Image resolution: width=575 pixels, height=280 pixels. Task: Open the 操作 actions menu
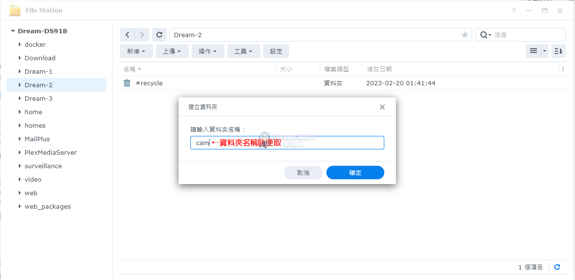pyautogui.click(x=208, y=51)
